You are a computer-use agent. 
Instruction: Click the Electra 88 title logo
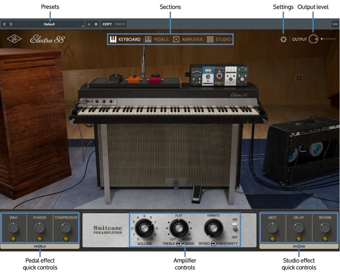click(47, 40)
